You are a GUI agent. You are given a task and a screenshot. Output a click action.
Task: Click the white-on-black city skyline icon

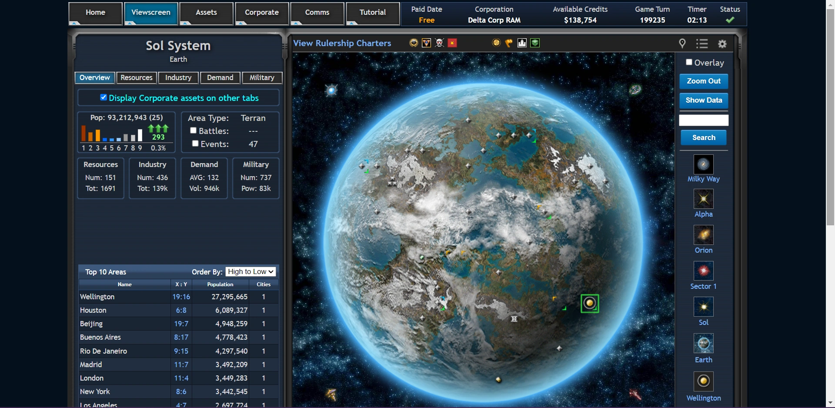[522, 43]
